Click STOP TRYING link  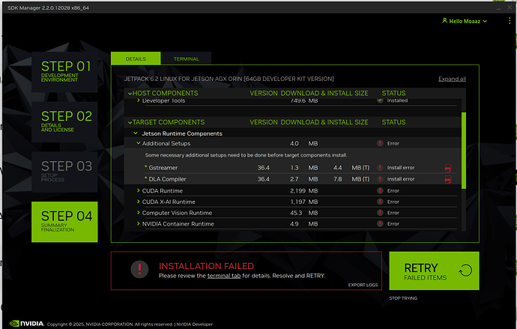click(x=403, y=298)
